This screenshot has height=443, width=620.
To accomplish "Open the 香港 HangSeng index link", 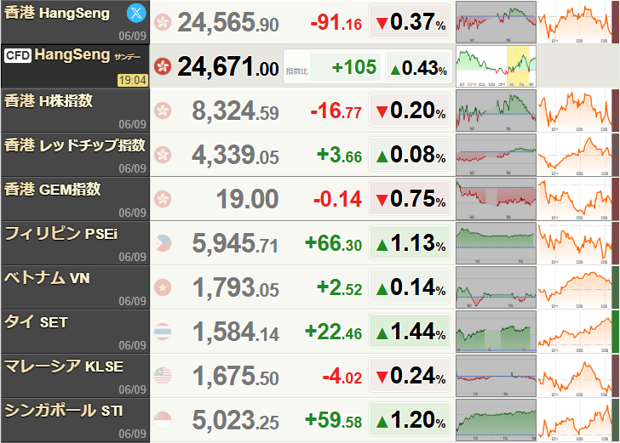I will 57,13.
